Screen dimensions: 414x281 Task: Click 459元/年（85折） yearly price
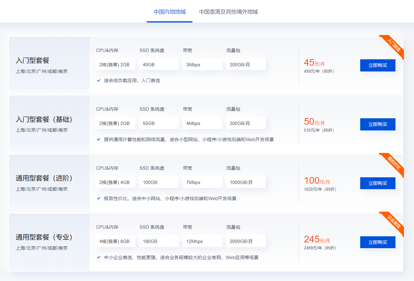point(319,71)
